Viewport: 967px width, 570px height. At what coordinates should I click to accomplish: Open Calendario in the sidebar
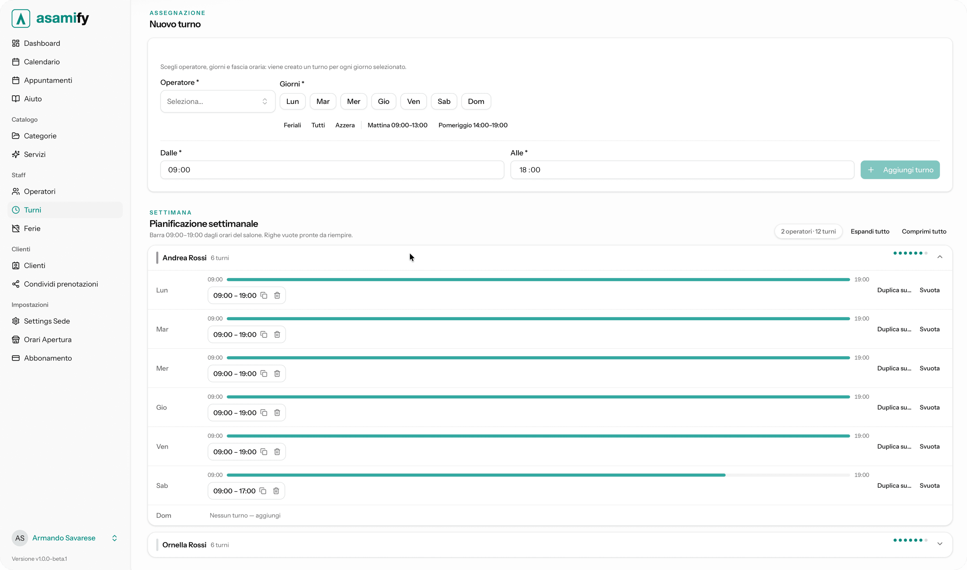(65, 62)
